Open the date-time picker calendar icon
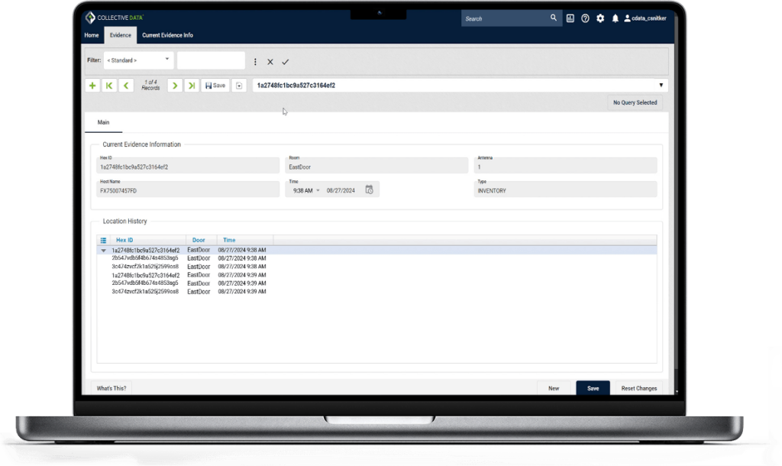 (x=369, y=190)
